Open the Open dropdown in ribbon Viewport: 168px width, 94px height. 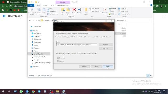point(113,9)
